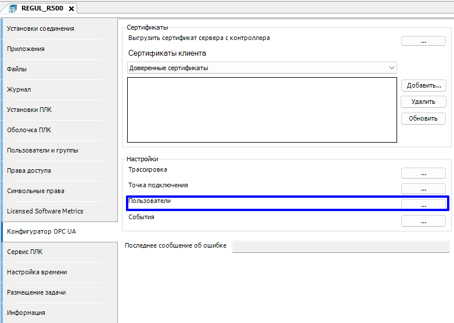Click ellipsis button for server certificate export

(423, 41)
